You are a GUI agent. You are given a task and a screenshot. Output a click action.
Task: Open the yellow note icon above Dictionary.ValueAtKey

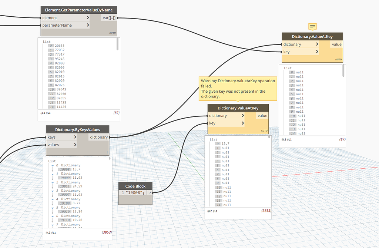(312, 27)
